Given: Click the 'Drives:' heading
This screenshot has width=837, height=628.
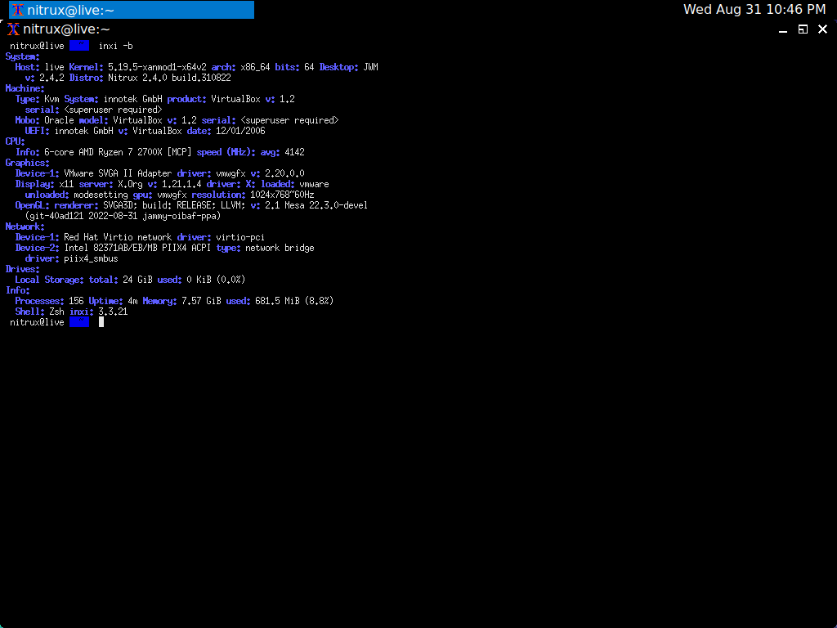Looking at the screenshot, I should pyautogui.click(x=22, y=269).
